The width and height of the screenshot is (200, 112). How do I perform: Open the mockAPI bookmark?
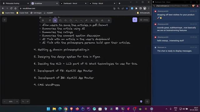click(48, 13)
